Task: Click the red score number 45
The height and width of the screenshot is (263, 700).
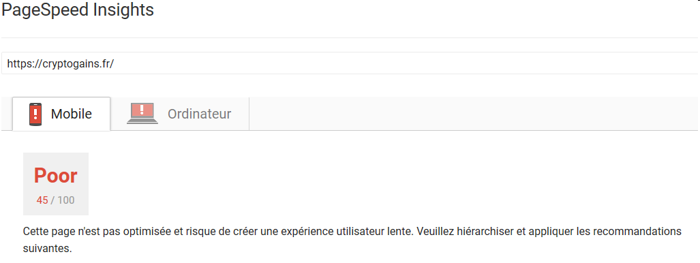Action: pos(42,200)
